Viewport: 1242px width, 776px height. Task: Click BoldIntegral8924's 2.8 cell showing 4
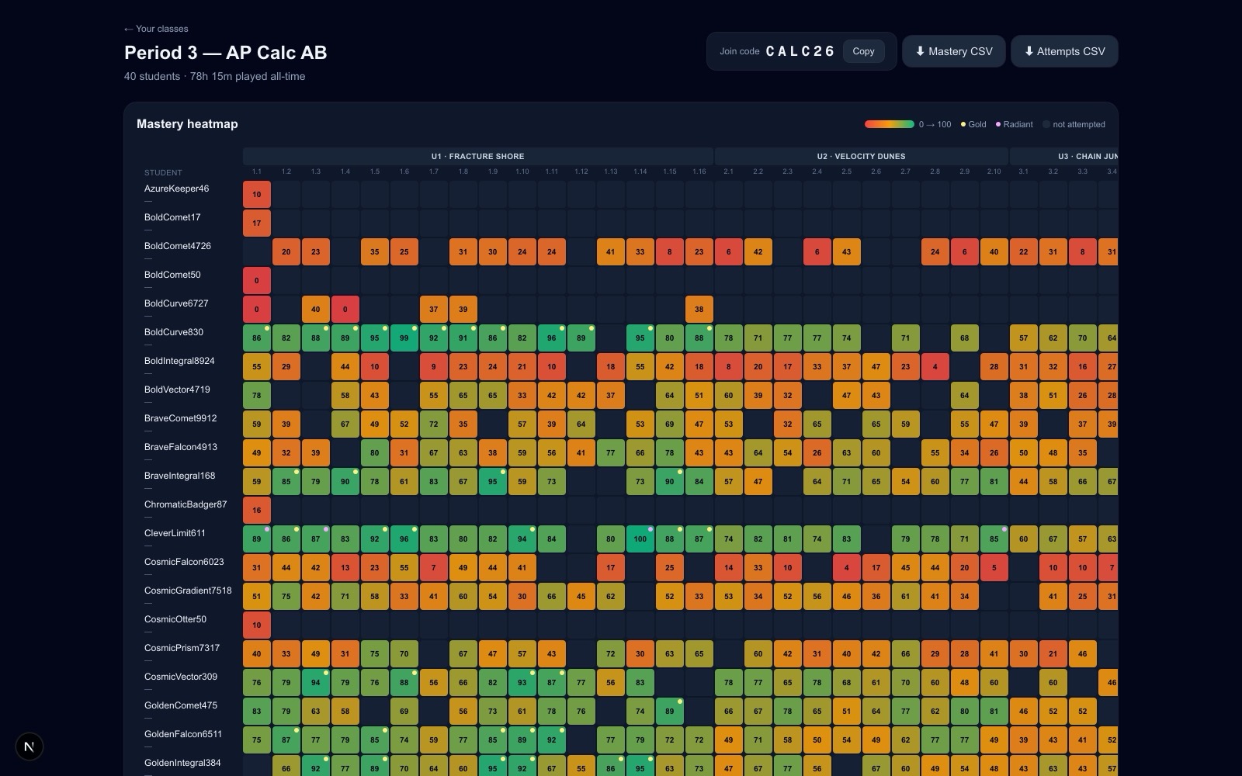(x=935, y=367)
